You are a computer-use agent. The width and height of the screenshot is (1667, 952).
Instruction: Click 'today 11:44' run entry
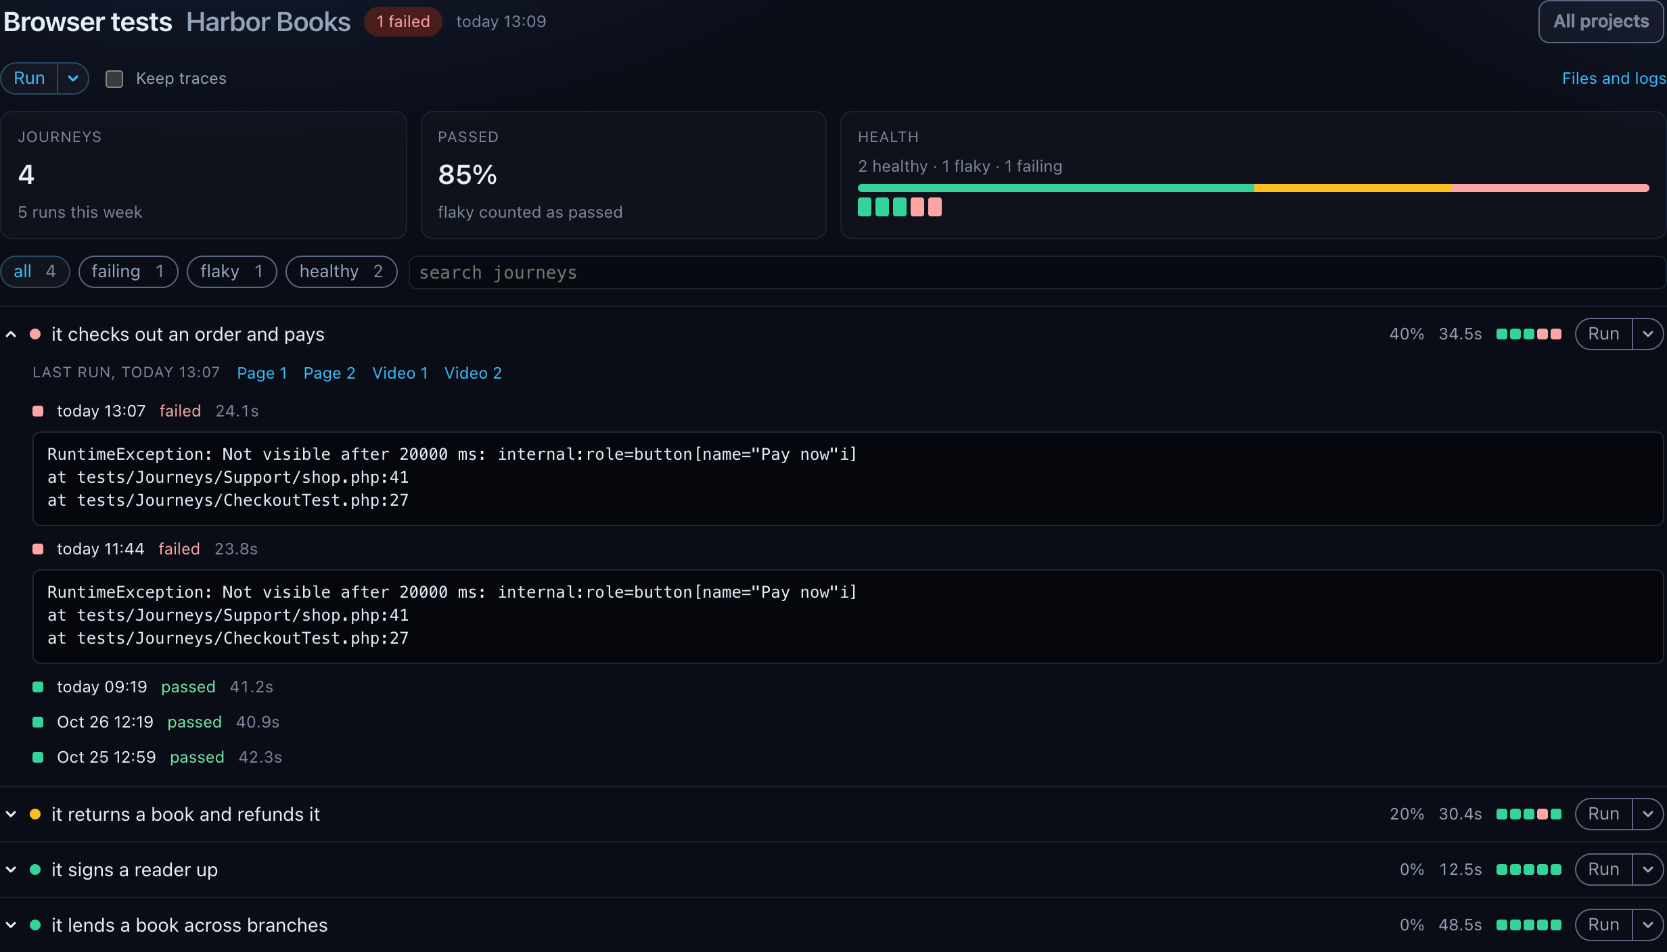tap(100, 549)
